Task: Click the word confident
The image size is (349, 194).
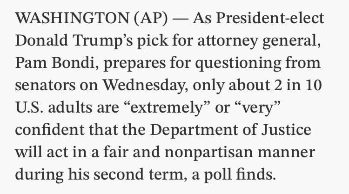Action: point(50,129)
